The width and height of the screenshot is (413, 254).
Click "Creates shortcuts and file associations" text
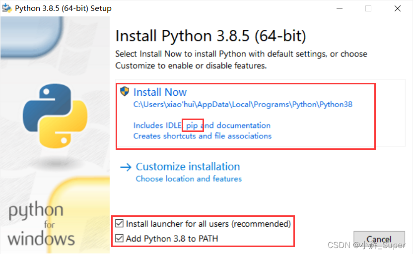203,136
